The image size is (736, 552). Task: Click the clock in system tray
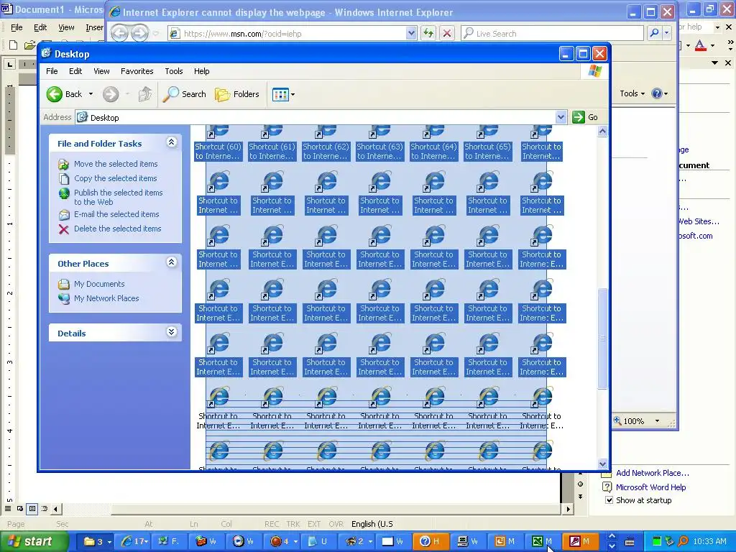[x=709, y=541]
